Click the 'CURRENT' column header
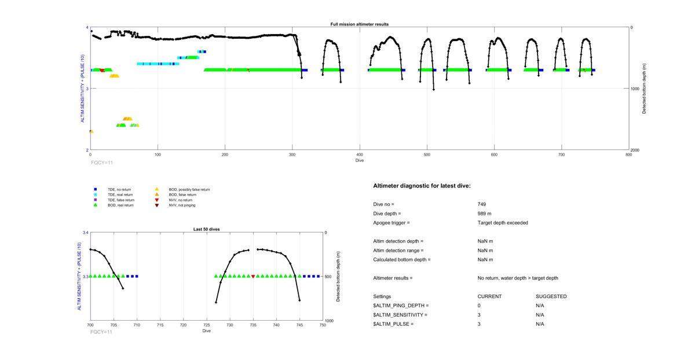 tap(489, 296)
